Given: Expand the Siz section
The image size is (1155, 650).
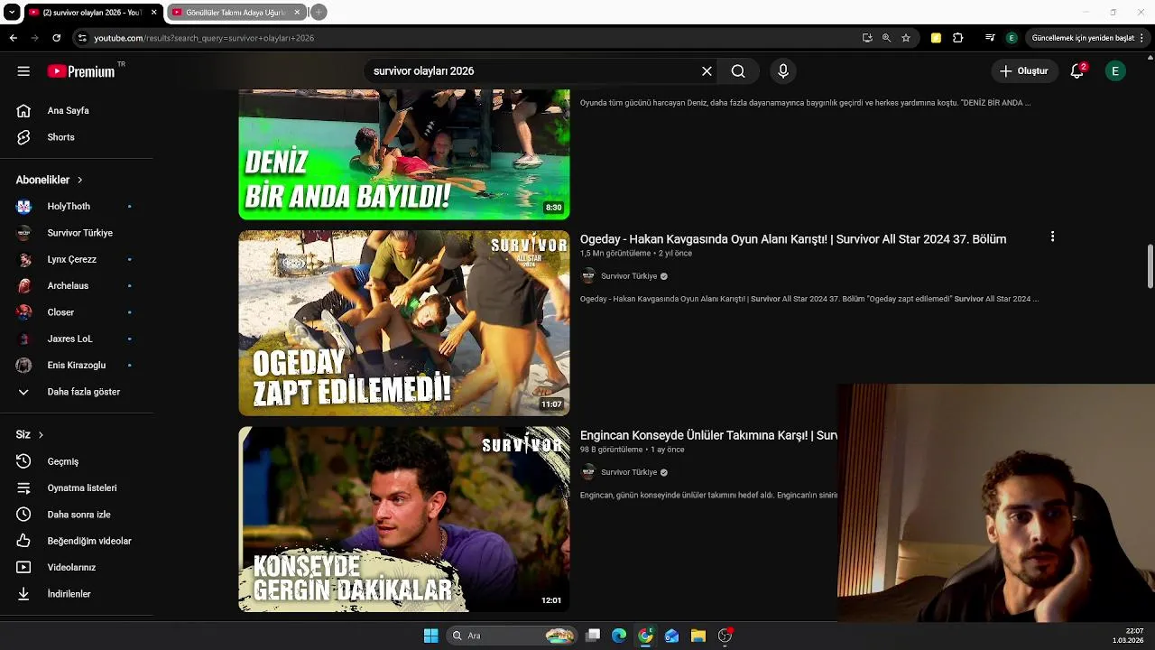Looking at the screenshot, I should pyautogui.click(x=30, y=434).
